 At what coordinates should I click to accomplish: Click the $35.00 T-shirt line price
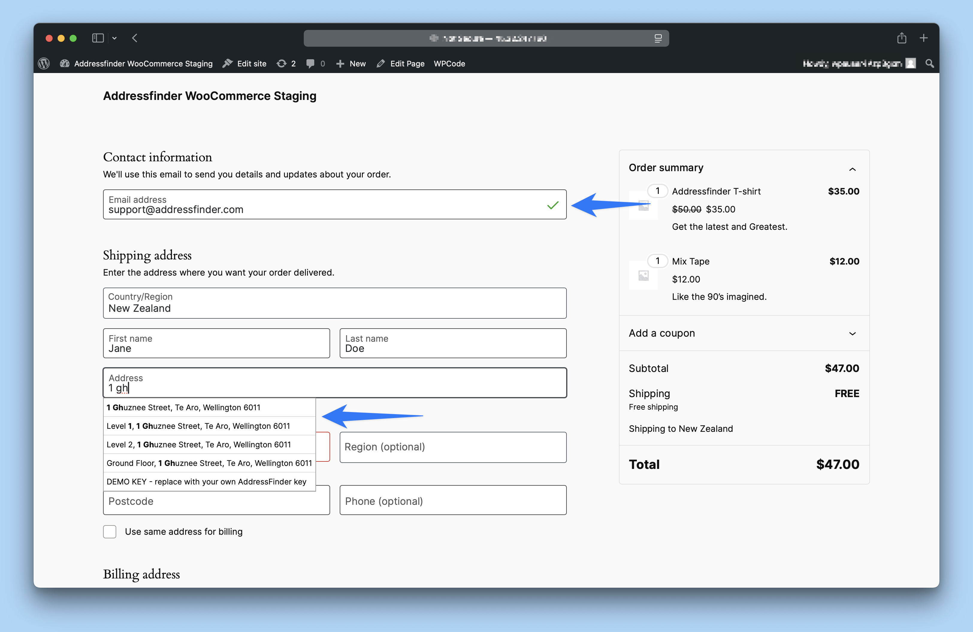click(843, 192)
